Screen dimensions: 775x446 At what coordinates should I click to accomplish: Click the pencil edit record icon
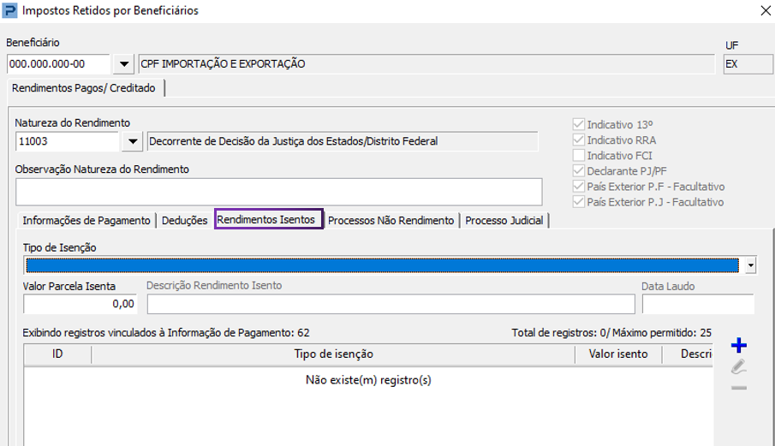pyautogui.click(x=738, y=367)
